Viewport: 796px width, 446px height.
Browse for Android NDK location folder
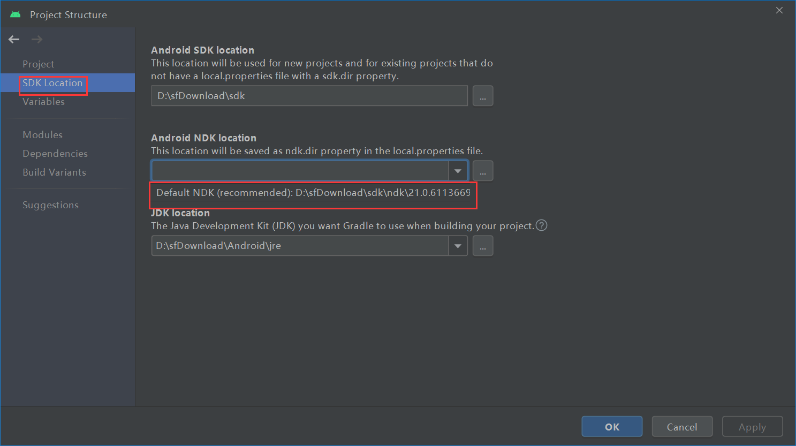[483, 171]
